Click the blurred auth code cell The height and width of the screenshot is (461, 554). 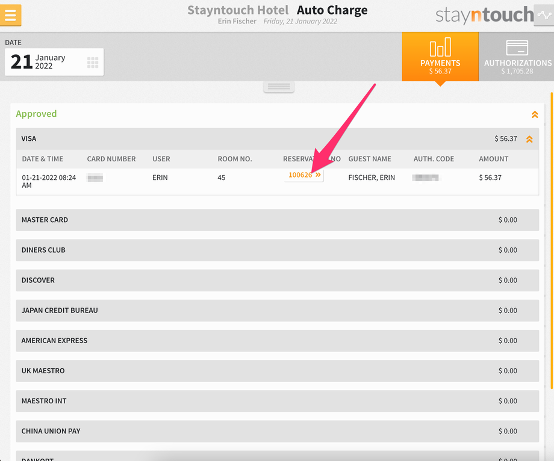(x=426, y=178)
